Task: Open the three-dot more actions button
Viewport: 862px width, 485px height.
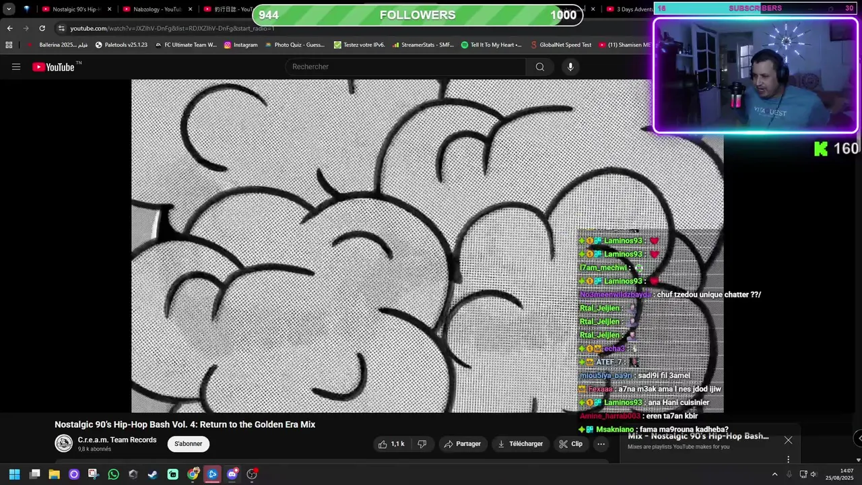Action: pyautogui.click(x=601, y=444)
